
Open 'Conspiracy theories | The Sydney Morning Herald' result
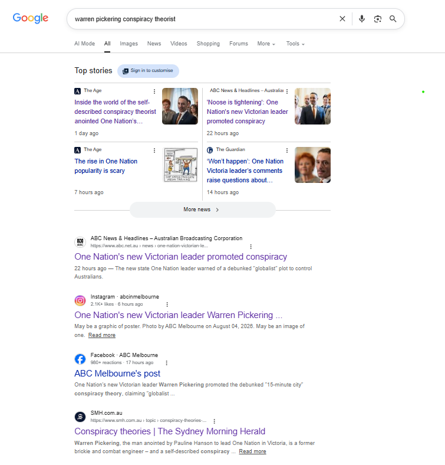[170, 431]
